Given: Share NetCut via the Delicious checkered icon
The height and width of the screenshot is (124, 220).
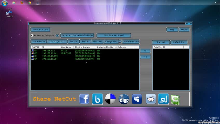Looking at the screenshot, I should tap(110, 99).
